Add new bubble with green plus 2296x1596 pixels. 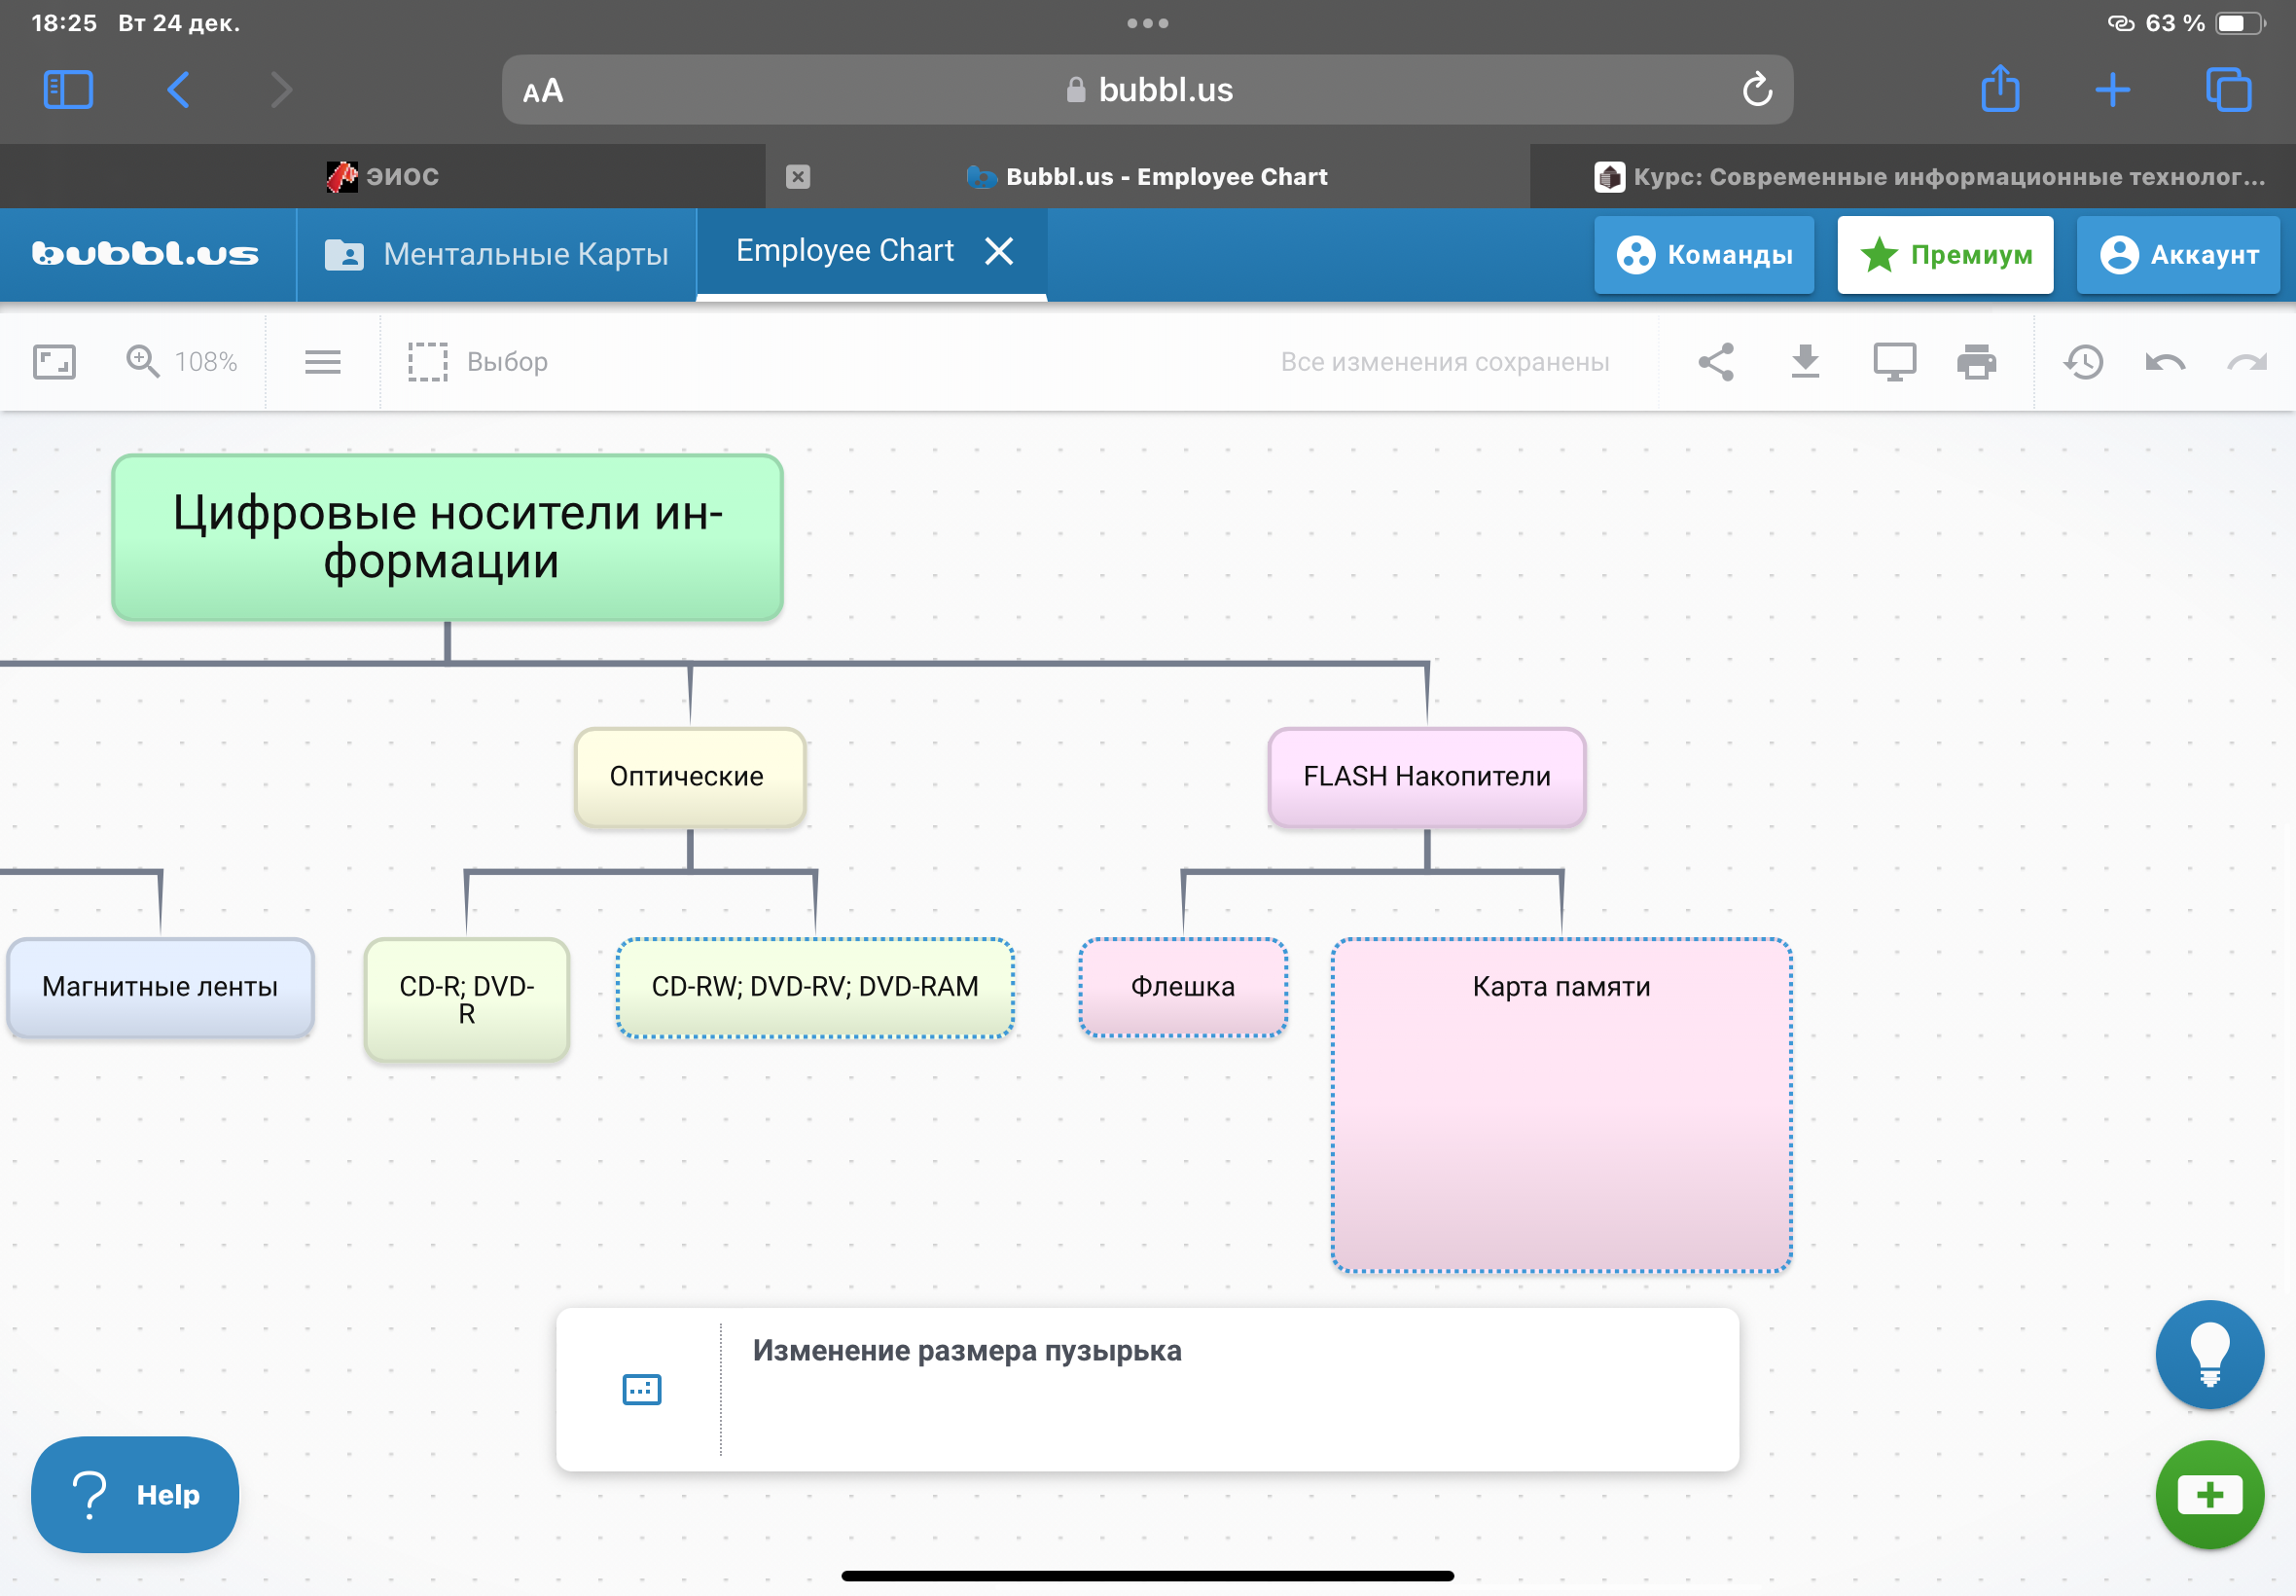point(2208,1494)
